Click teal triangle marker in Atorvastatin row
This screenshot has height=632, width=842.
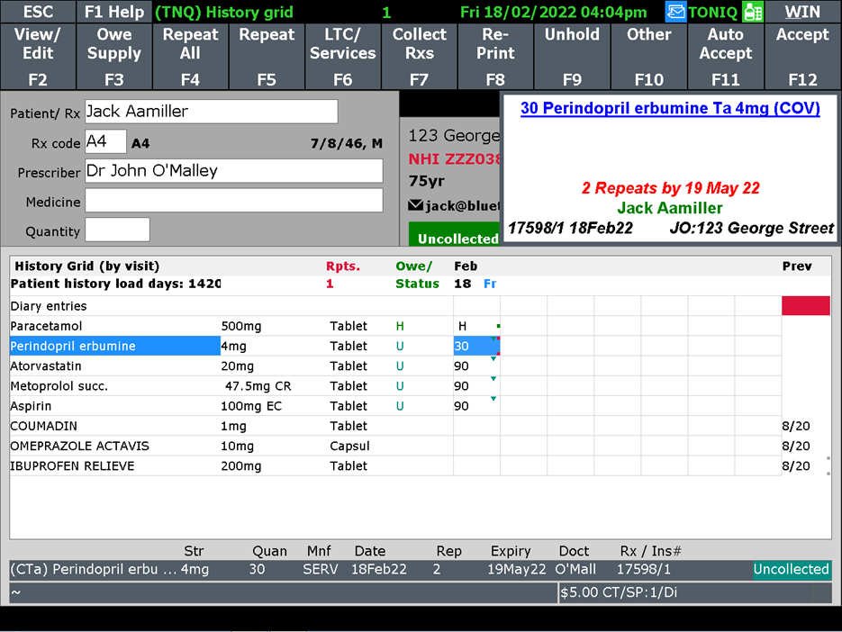click(x=493, y=359)
